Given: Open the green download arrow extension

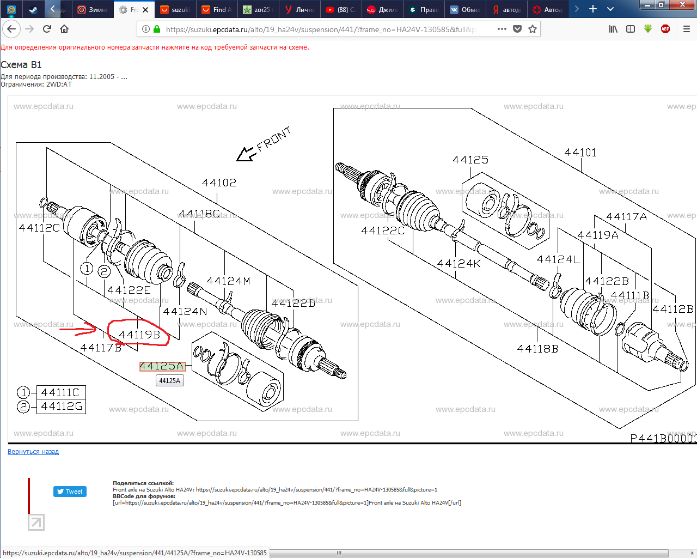Looking at the screenshot, I should point(648,29).
